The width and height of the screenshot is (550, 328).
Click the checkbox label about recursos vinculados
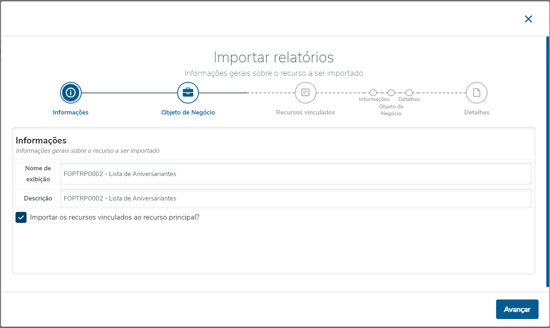(x=115, y=218)
